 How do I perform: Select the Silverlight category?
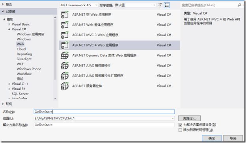coord(24,59)
